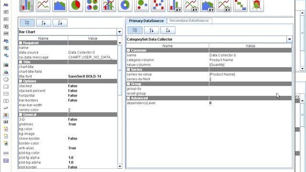The image size is (306, 172).
Task: Select the Bar chart type icon
Action: [x=27, y=5]
